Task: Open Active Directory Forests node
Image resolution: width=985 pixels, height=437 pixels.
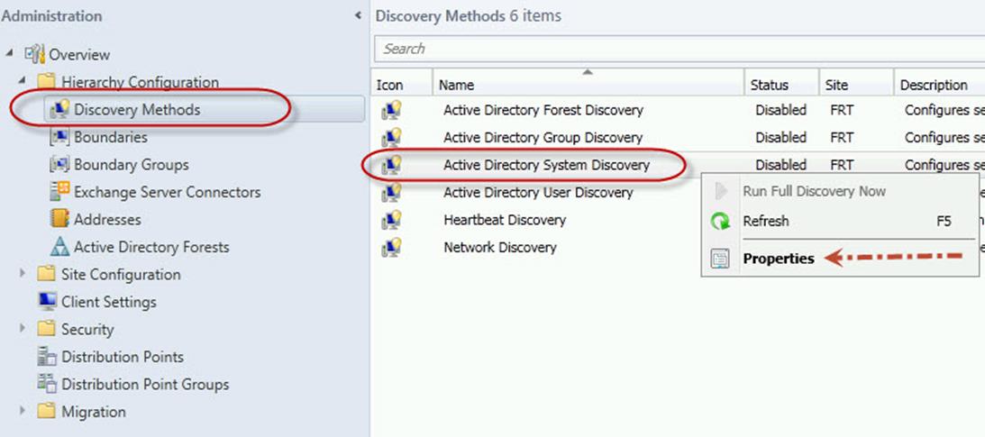Action: click(151, 247)
